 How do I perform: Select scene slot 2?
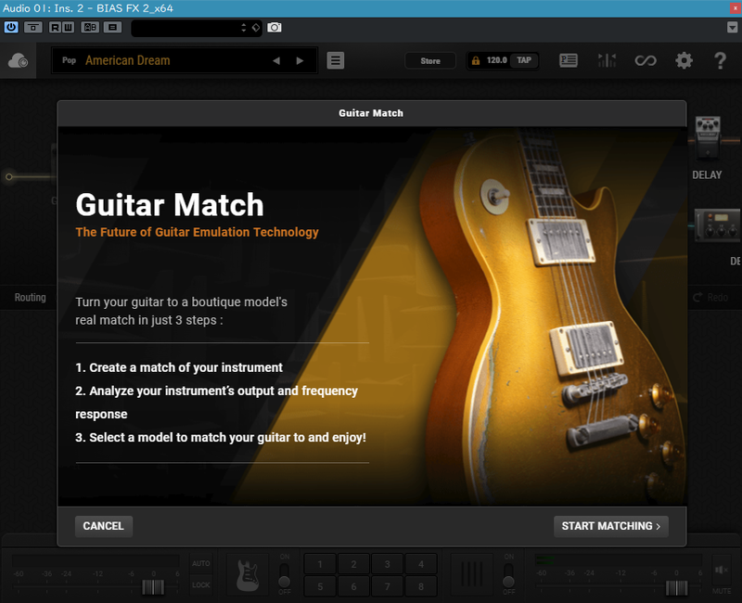click(x=353, y=564)
